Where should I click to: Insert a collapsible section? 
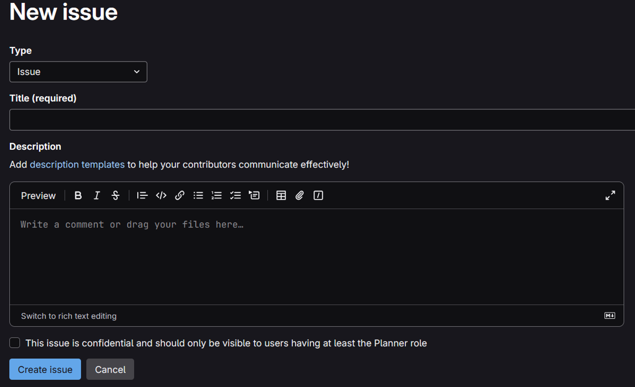point(254,195)
